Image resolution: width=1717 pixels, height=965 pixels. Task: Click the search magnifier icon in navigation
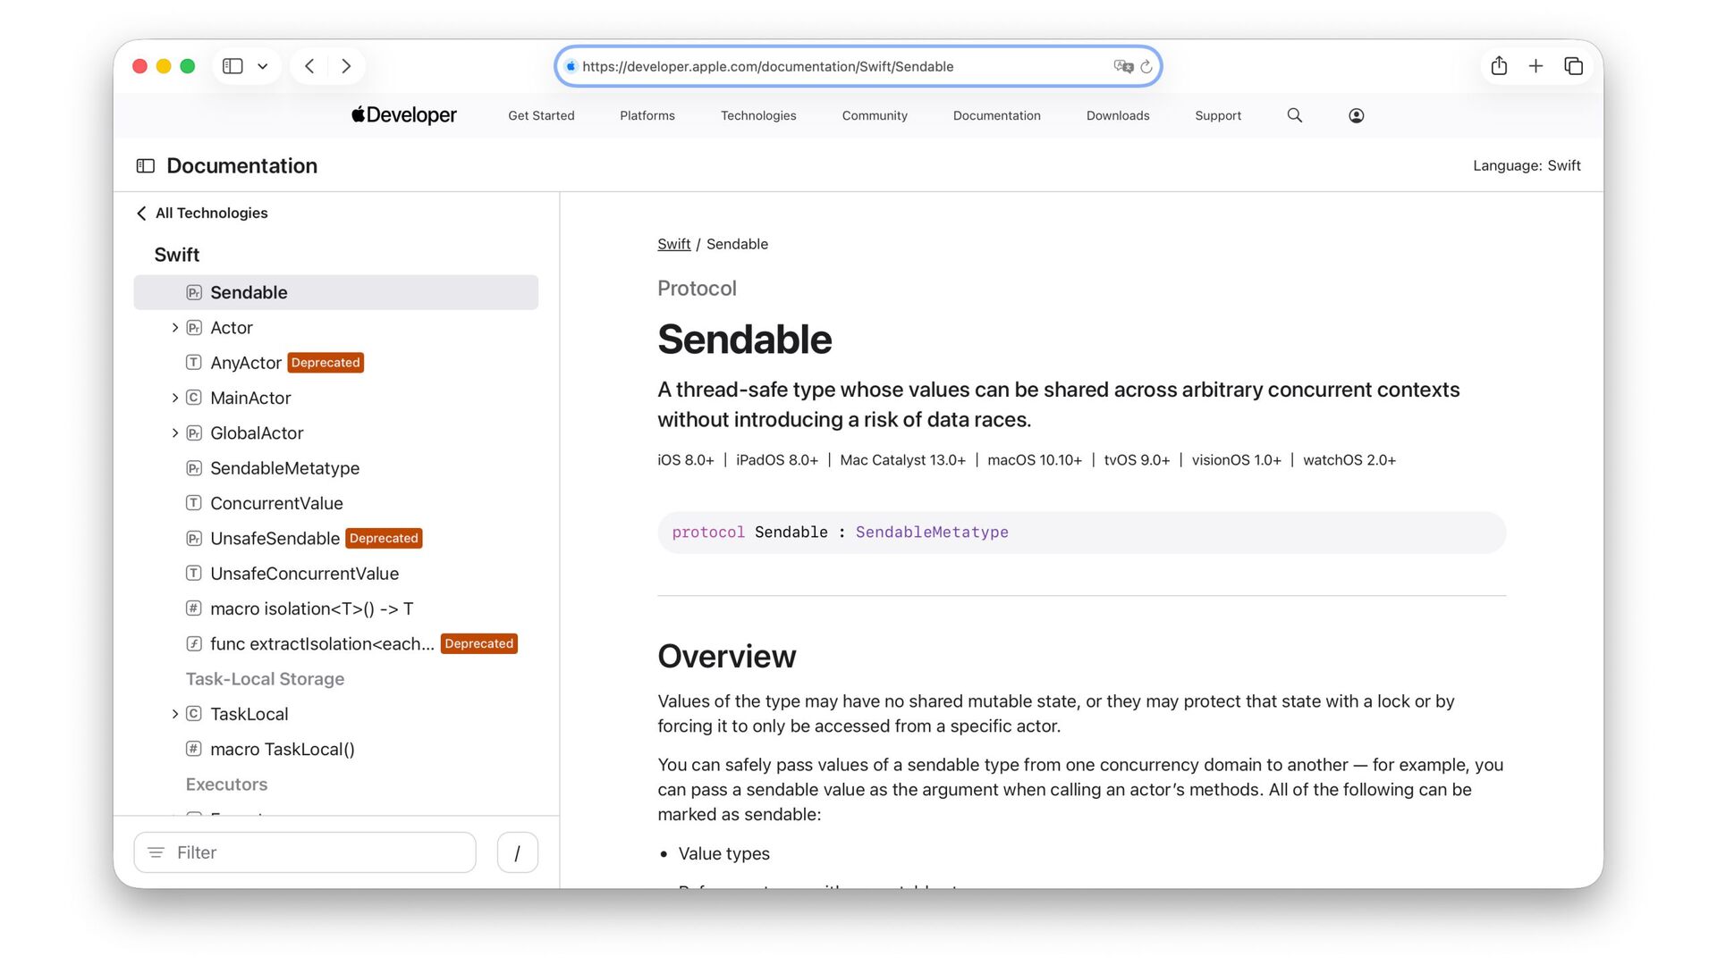point(1294,115)
